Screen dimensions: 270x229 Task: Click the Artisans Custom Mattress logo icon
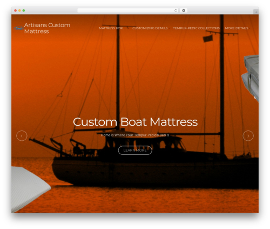coord(19,28)
